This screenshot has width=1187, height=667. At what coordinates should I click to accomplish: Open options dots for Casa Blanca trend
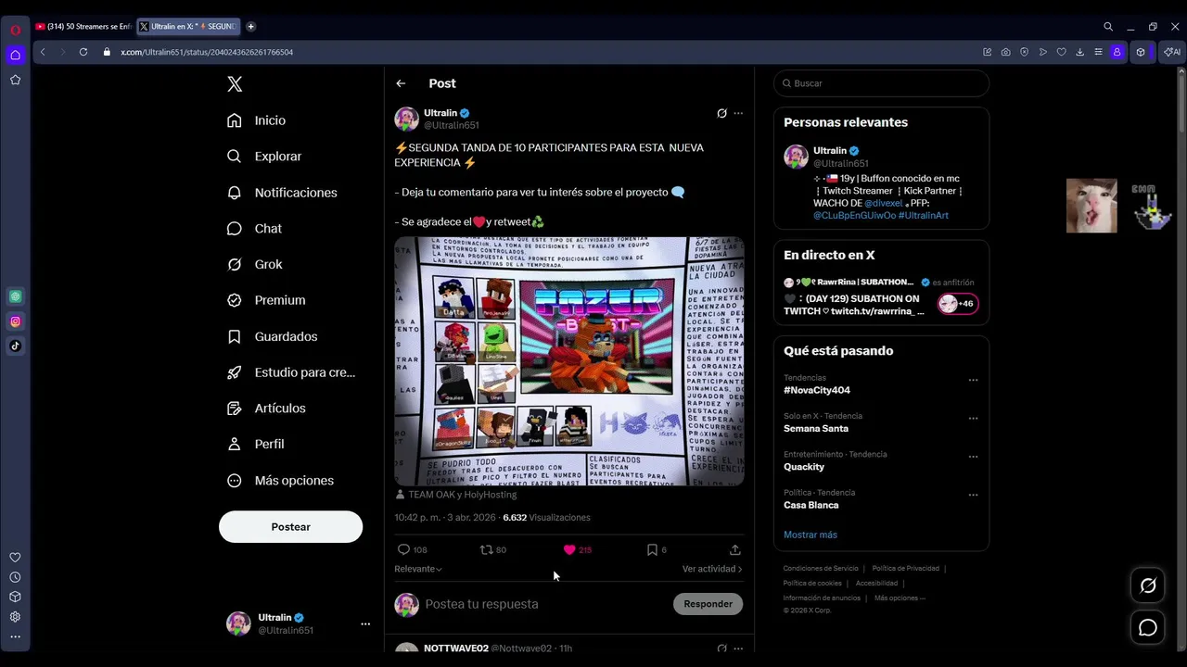(973, 495)
